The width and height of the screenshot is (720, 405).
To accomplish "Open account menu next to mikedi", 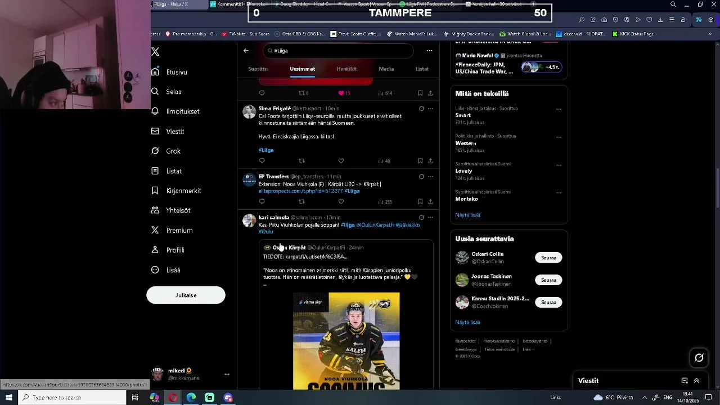I will [x=227, y=374].
